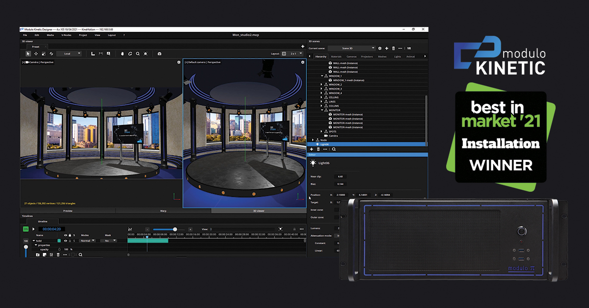The width and height of the screenshot is (589, 308).
Task: Activate the move gizmo tool
Action: [36, 53]
